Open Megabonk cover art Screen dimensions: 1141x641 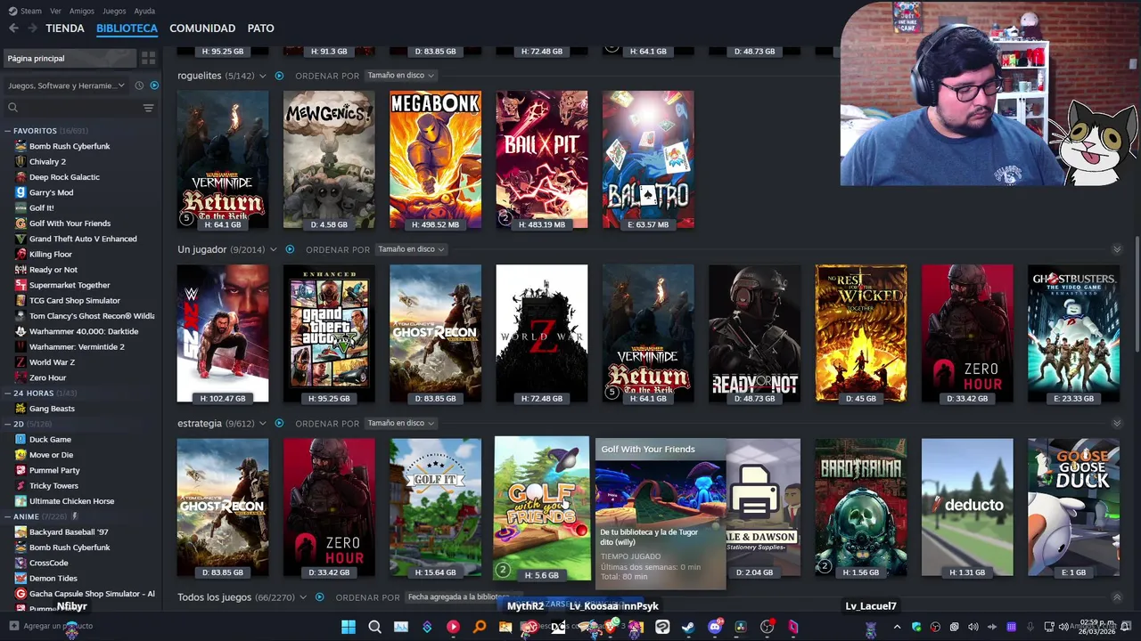[x=435, y=160]
